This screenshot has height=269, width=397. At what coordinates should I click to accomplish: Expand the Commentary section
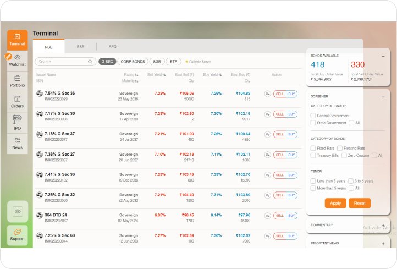(383, 225)
